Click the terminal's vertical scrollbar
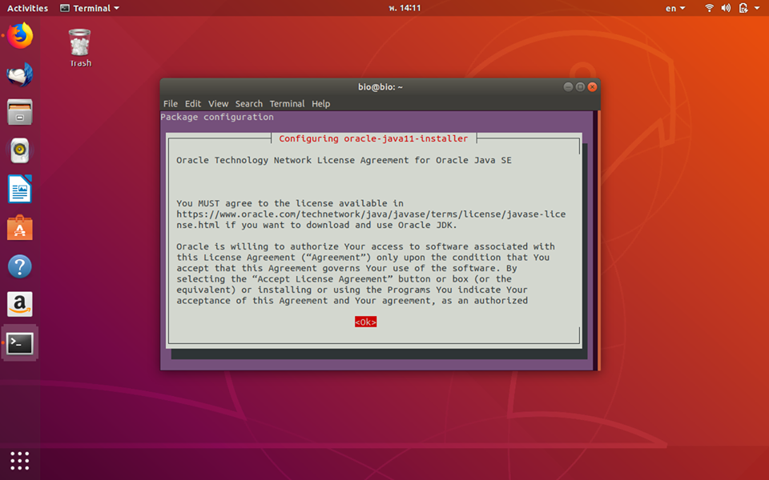The image size is (769, 480). (x=598, y=240)
